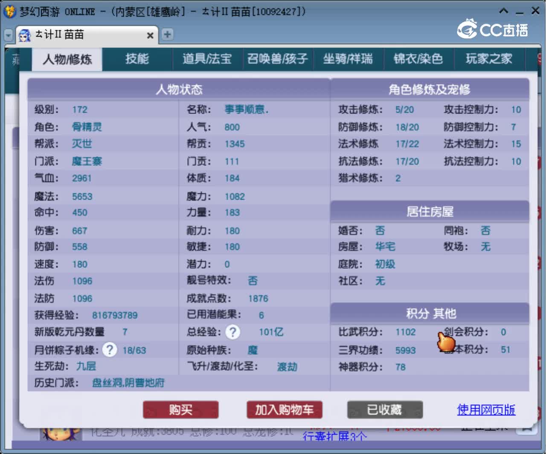This screenshot has width=546, height=454.
Task: Open the 使用网页版 link
Action: pos(486,410)
